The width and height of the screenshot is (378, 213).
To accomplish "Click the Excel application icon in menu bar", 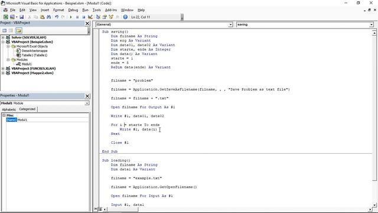I will [5, 10].
